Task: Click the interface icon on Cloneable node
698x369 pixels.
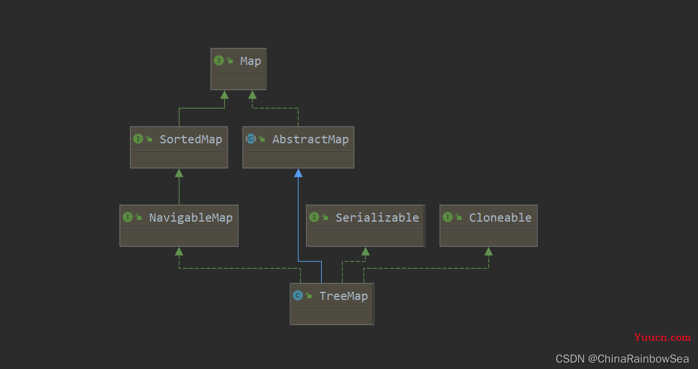Action: tap(448, 217)
